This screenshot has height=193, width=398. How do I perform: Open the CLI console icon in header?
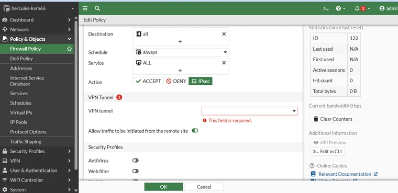pyautogui.click(x=326, y=8)
